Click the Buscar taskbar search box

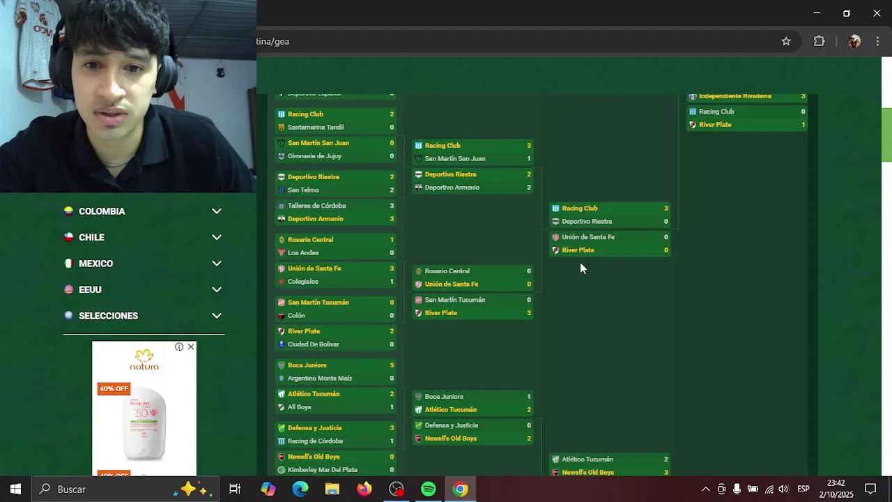coord(125,489)
